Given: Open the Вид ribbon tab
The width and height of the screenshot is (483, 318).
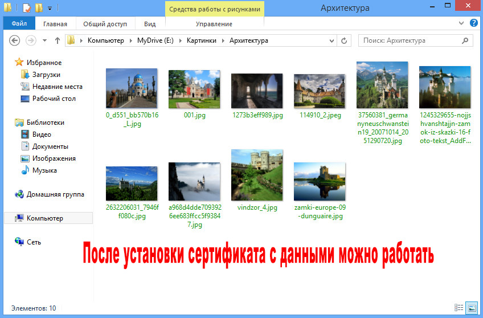Looking at the screenshot, I should (x=150, y=24).
